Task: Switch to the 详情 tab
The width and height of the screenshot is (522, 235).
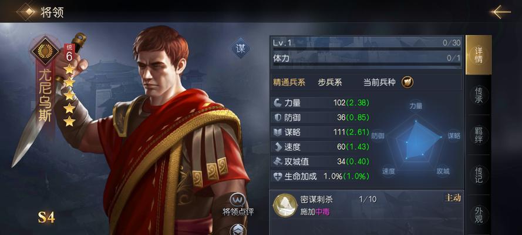Action: pos(479,55)
